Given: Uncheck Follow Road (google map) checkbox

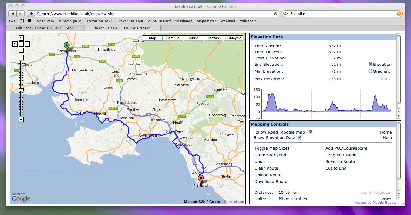Looking at the screenshot, I should coord(311,132).
